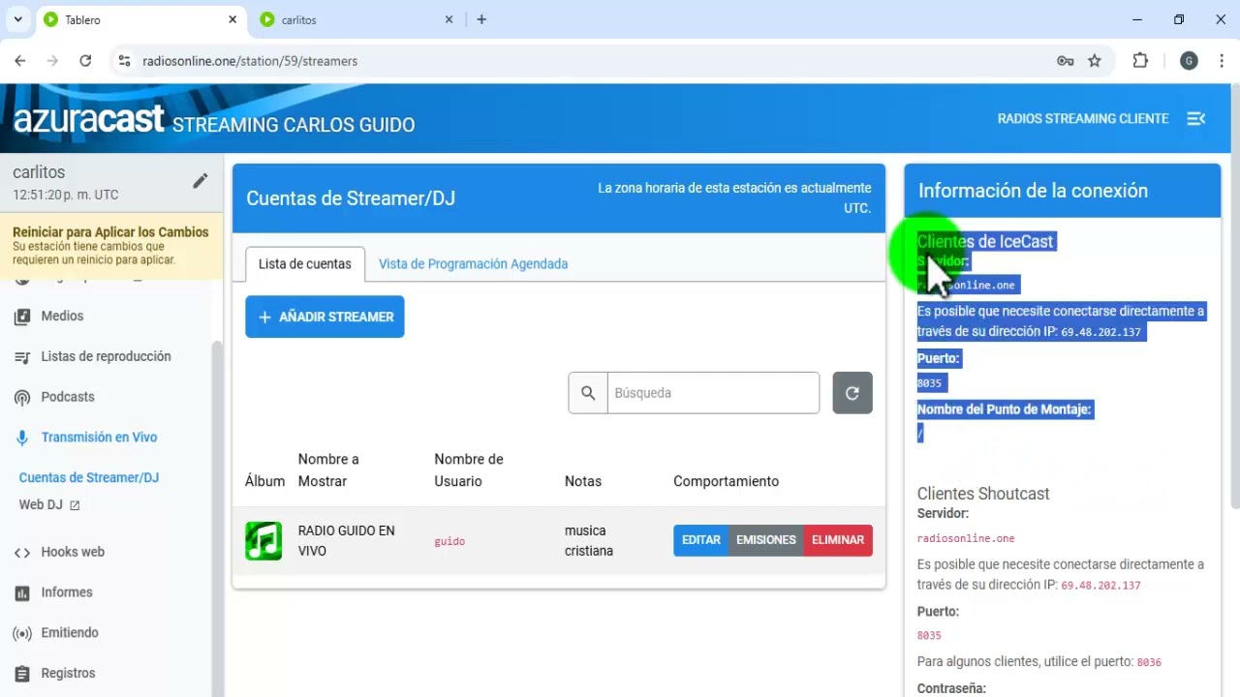
Task: Click the Añadir Streamer button
Action: (x=325, y=317)
